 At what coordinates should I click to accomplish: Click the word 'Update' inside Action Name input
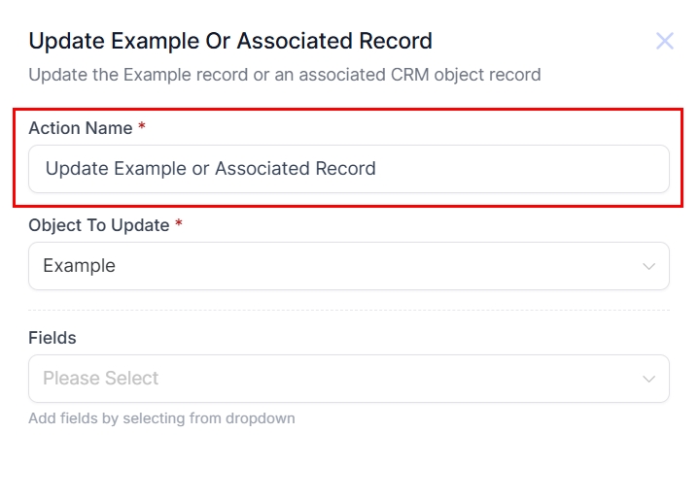(77, 169)
